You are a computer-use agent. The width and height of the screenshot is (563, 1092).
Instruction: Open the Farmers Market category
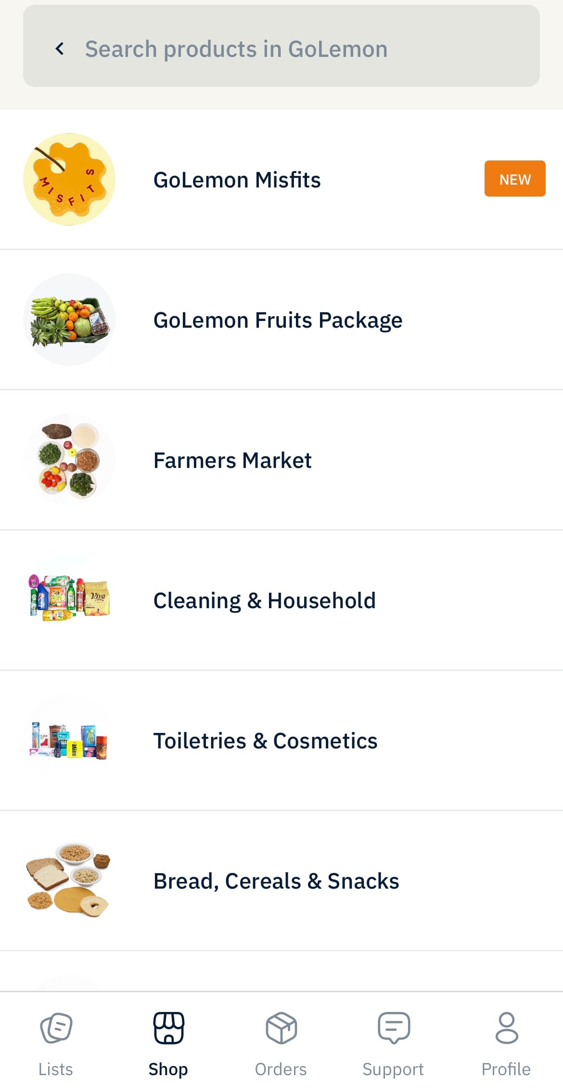(281, 460)
